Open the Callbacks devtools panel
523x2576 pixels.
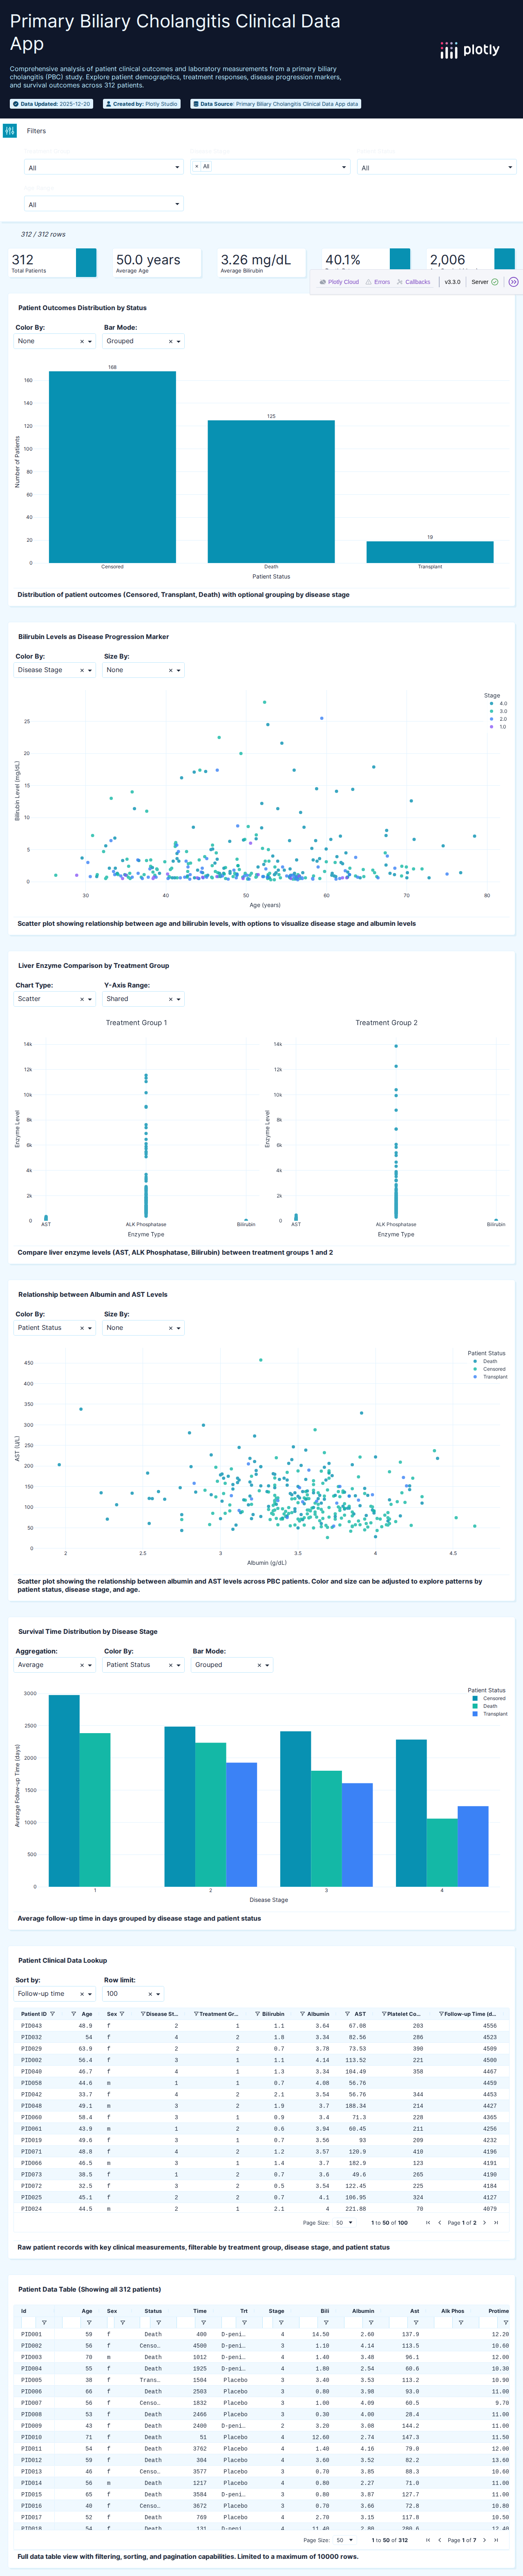pos(413,282)
